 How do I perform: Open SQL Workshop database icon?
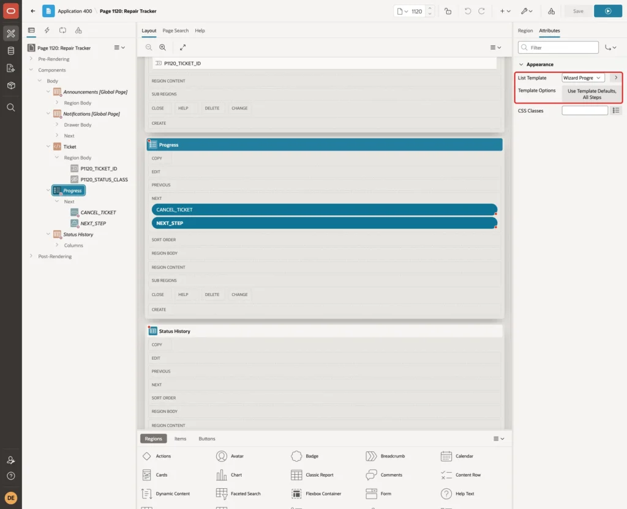tap(11, 51)
